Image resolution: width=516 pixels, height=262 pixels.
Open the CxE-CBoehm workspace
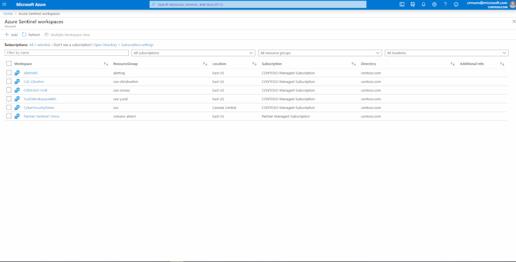tap(34, 82)
